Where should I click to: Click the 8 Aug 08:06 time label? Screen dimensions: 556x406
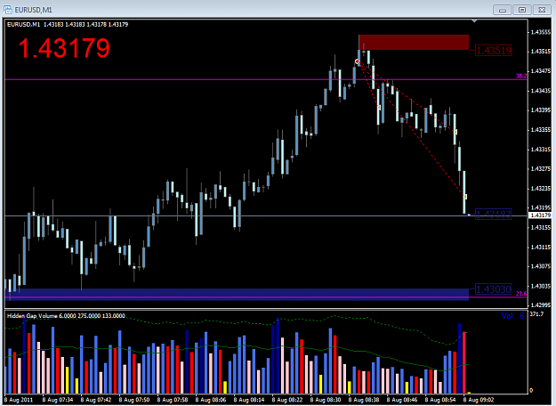pos(211,400)
